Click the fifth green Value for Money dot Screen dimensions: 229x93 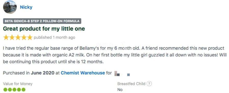(23, 90)
